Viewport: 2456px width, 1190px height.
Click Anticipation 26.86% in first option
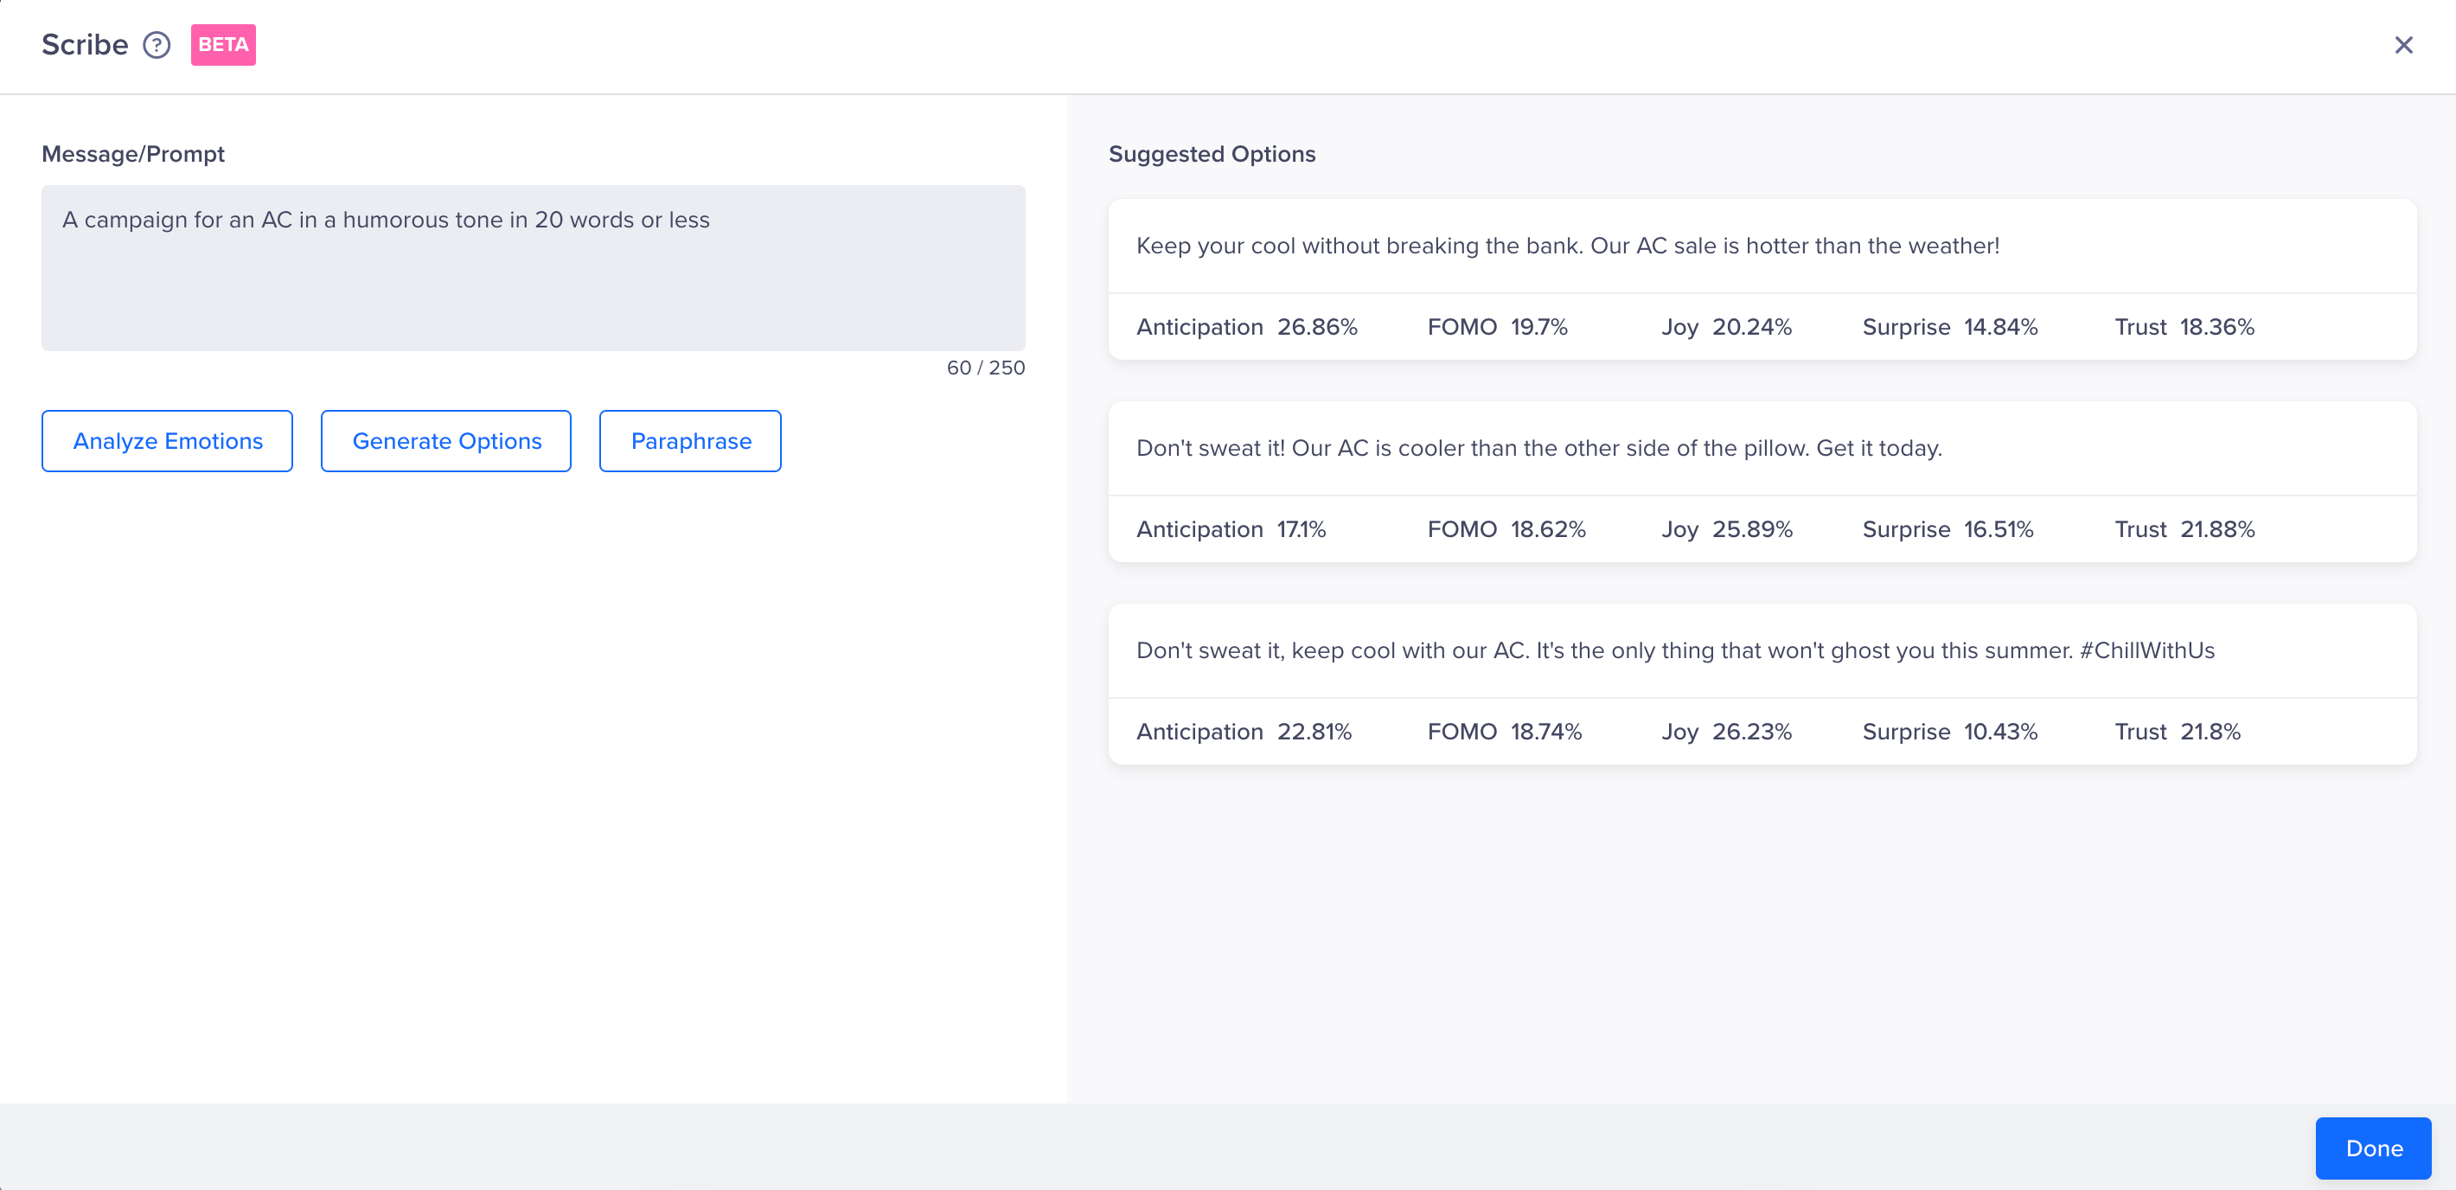(x=1246, y=327)
